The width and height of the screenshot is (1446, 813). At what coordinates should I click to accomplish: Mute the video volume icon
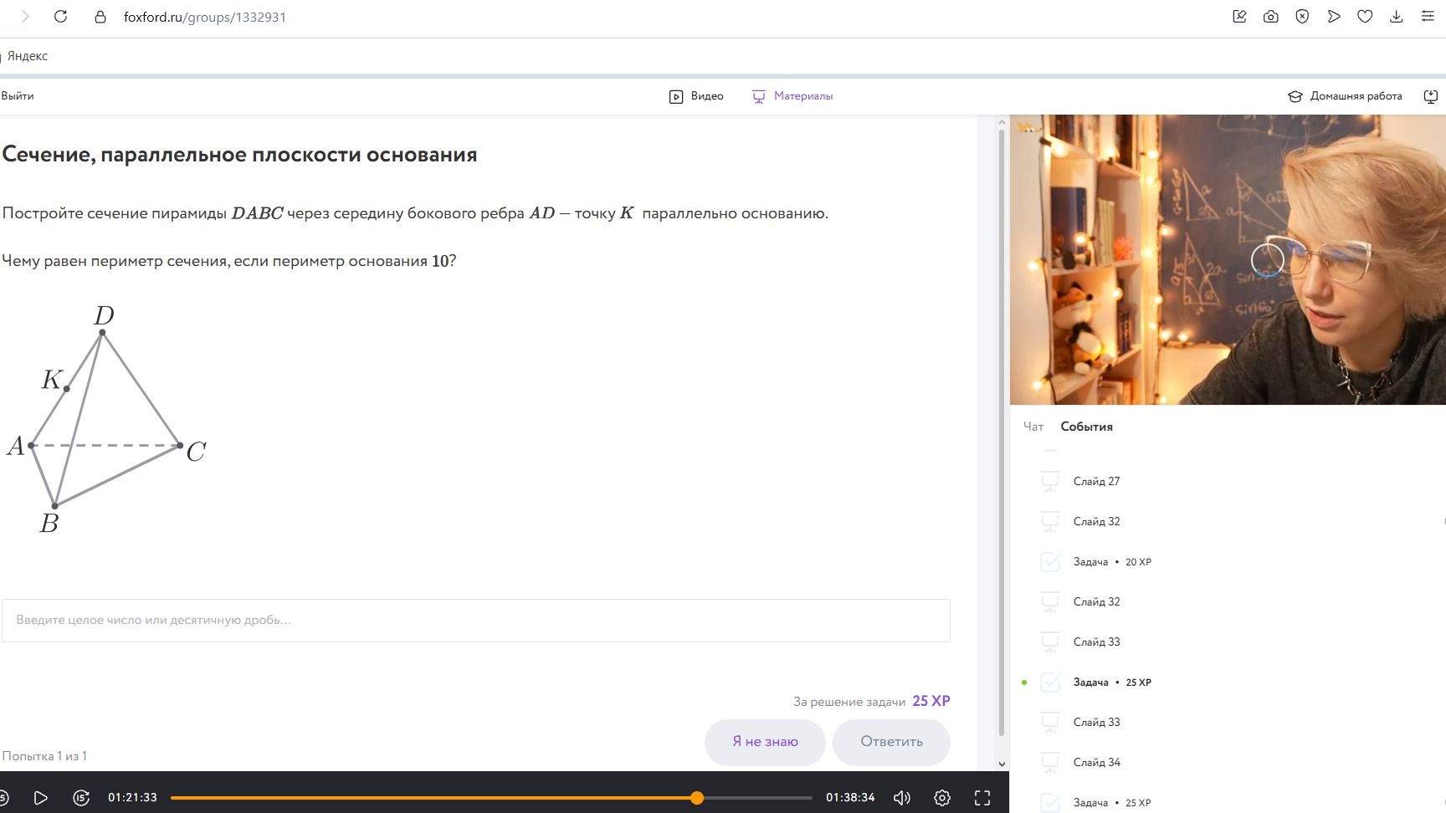click(x=902, y=798)
